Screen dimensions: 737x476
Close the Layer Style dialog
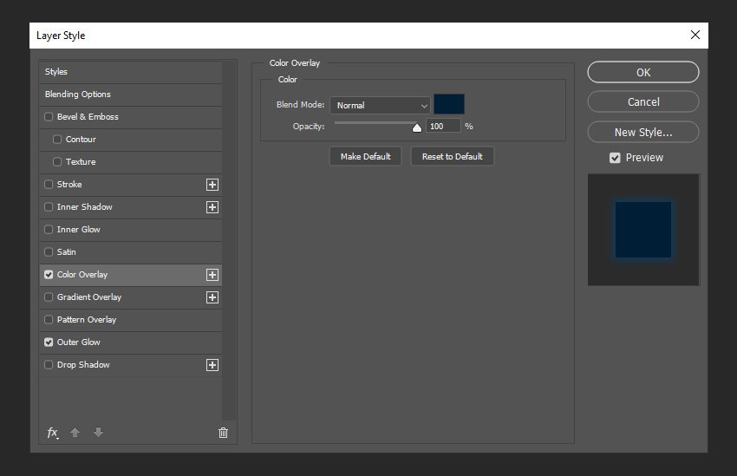click(x=695, y=35)
